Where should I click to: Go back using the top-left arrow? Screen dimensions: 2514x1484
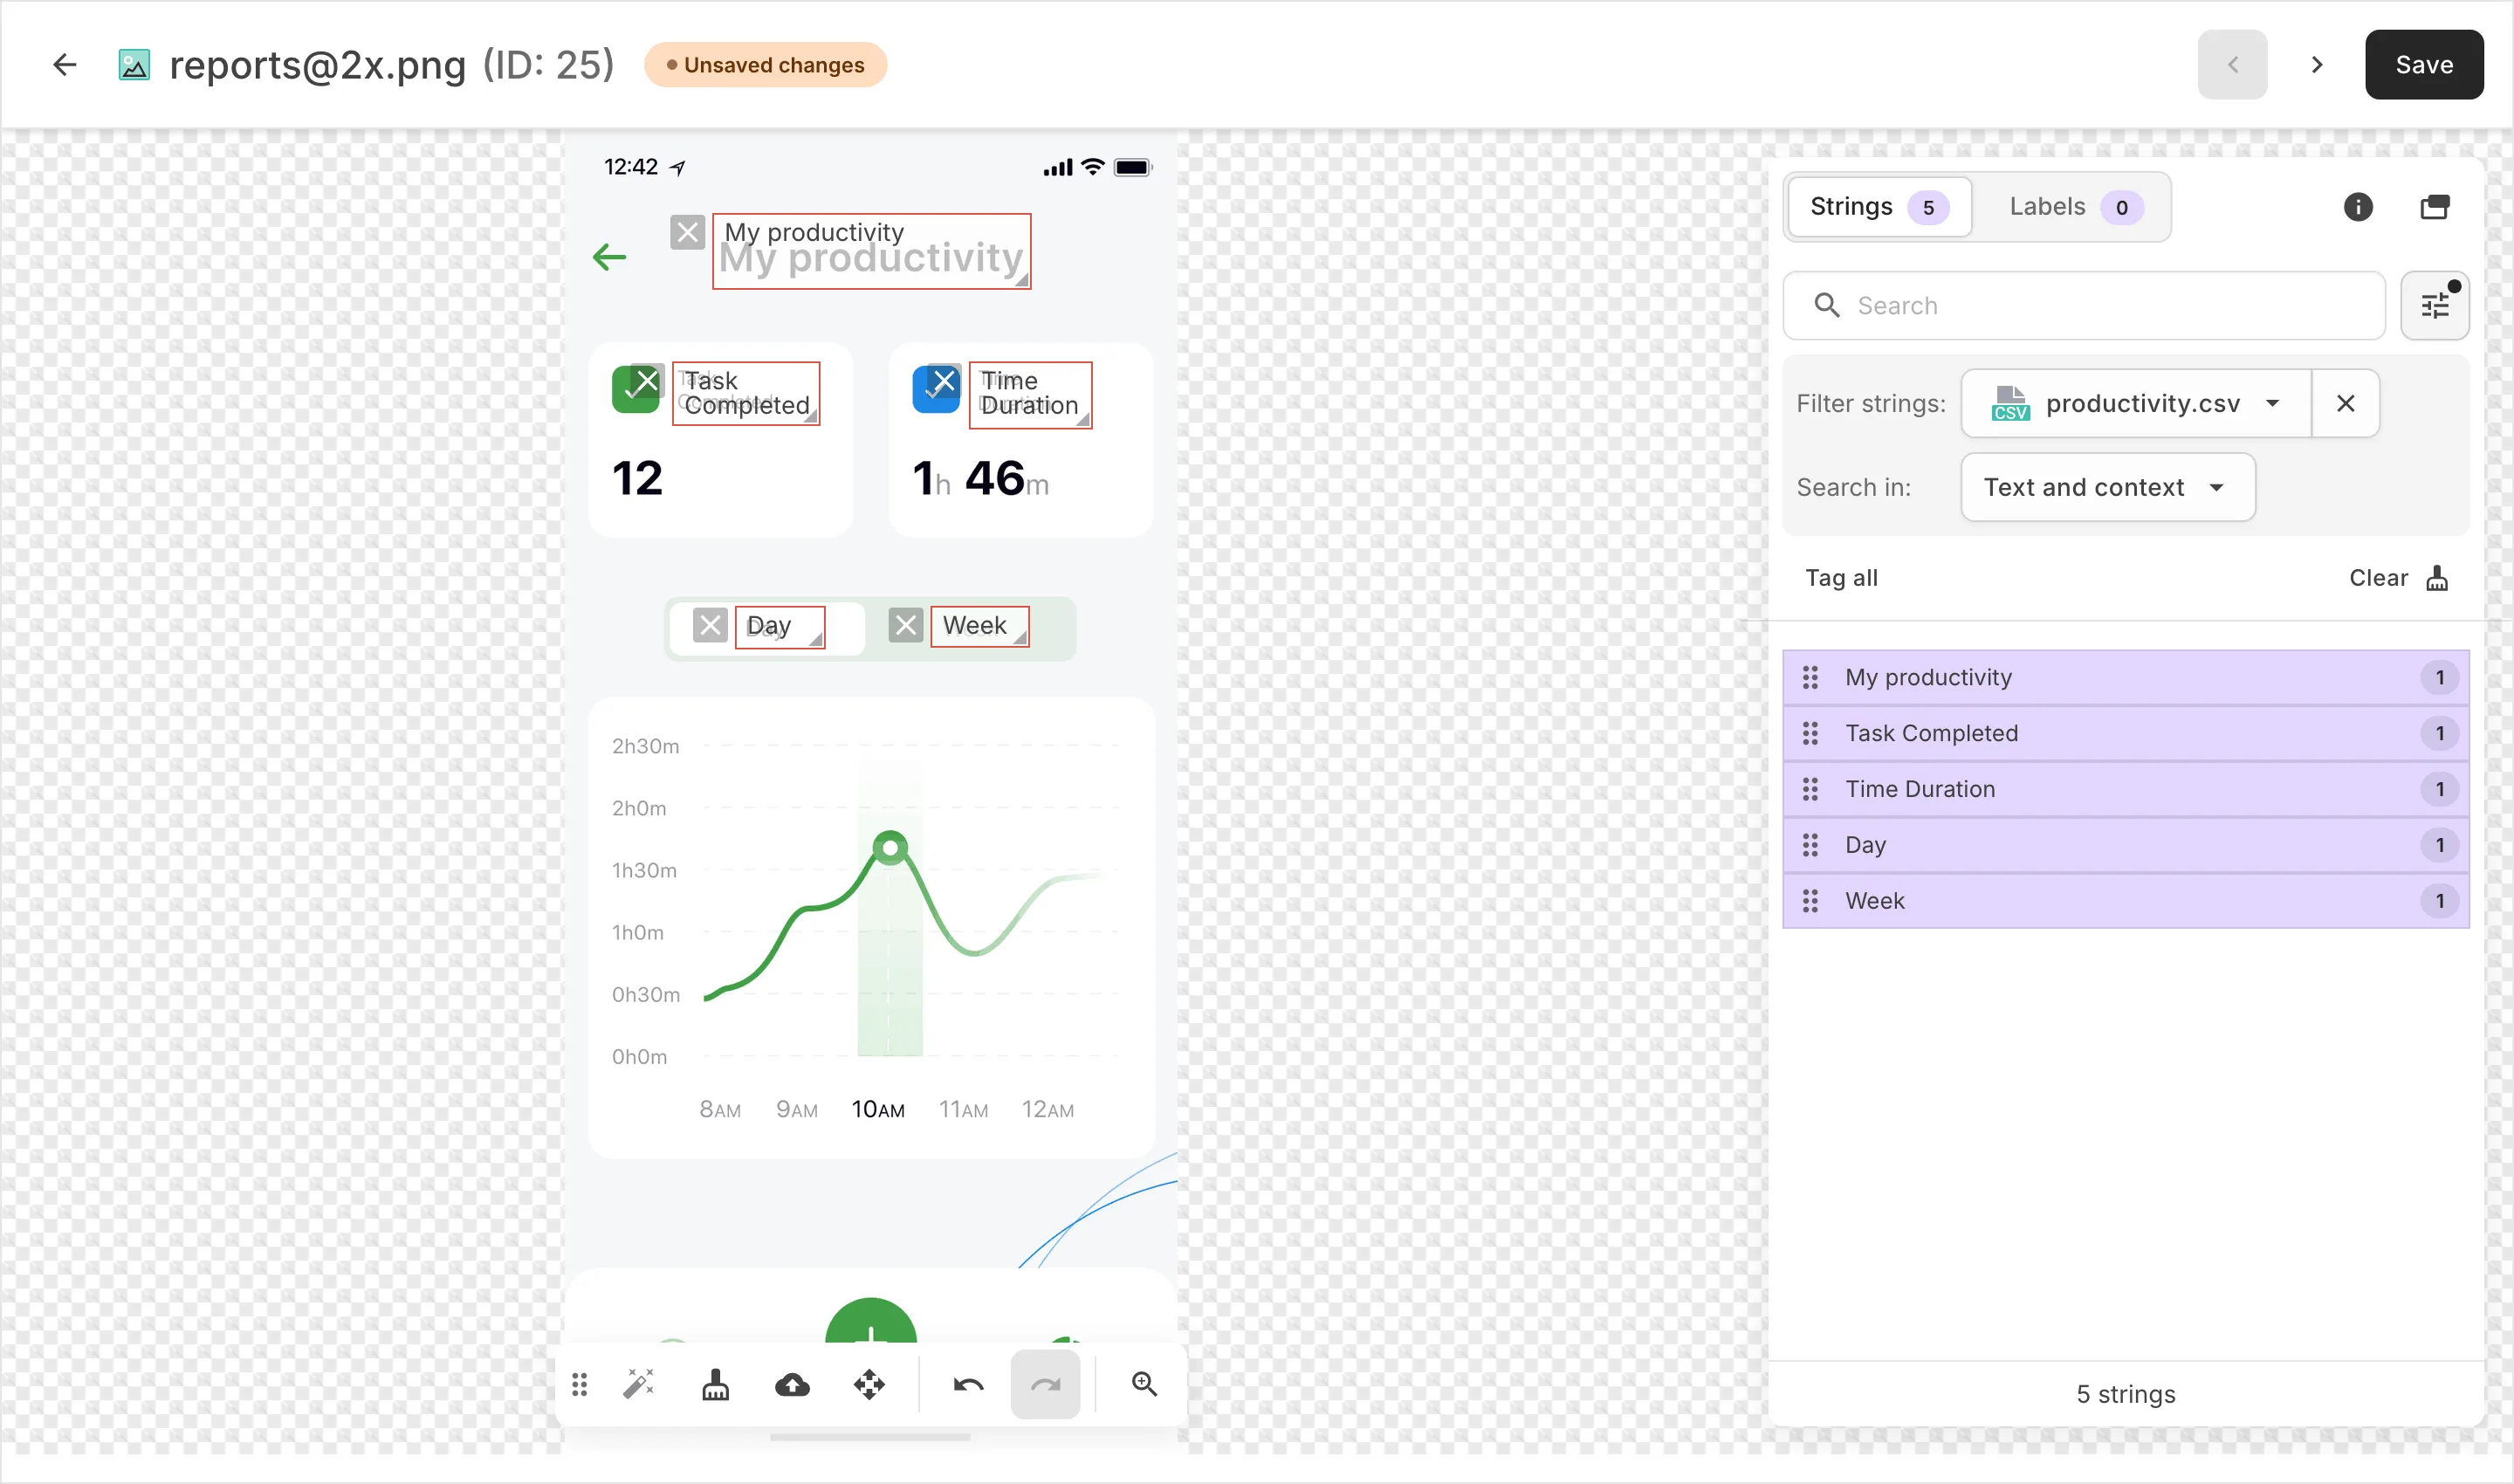[65, 65]
